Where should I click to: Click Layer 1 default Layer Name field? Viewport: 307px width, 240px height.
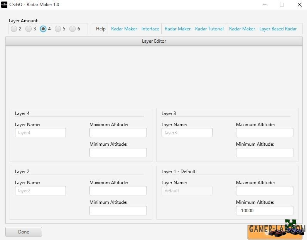187,191
